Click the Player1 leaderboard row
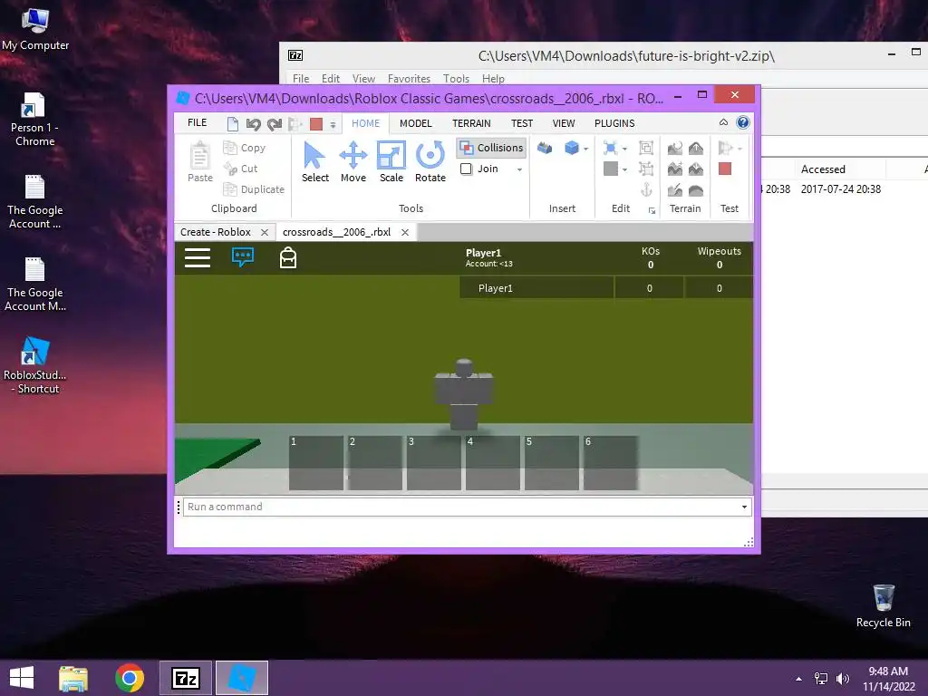928x696 pixels. click(x=606, y=288)
